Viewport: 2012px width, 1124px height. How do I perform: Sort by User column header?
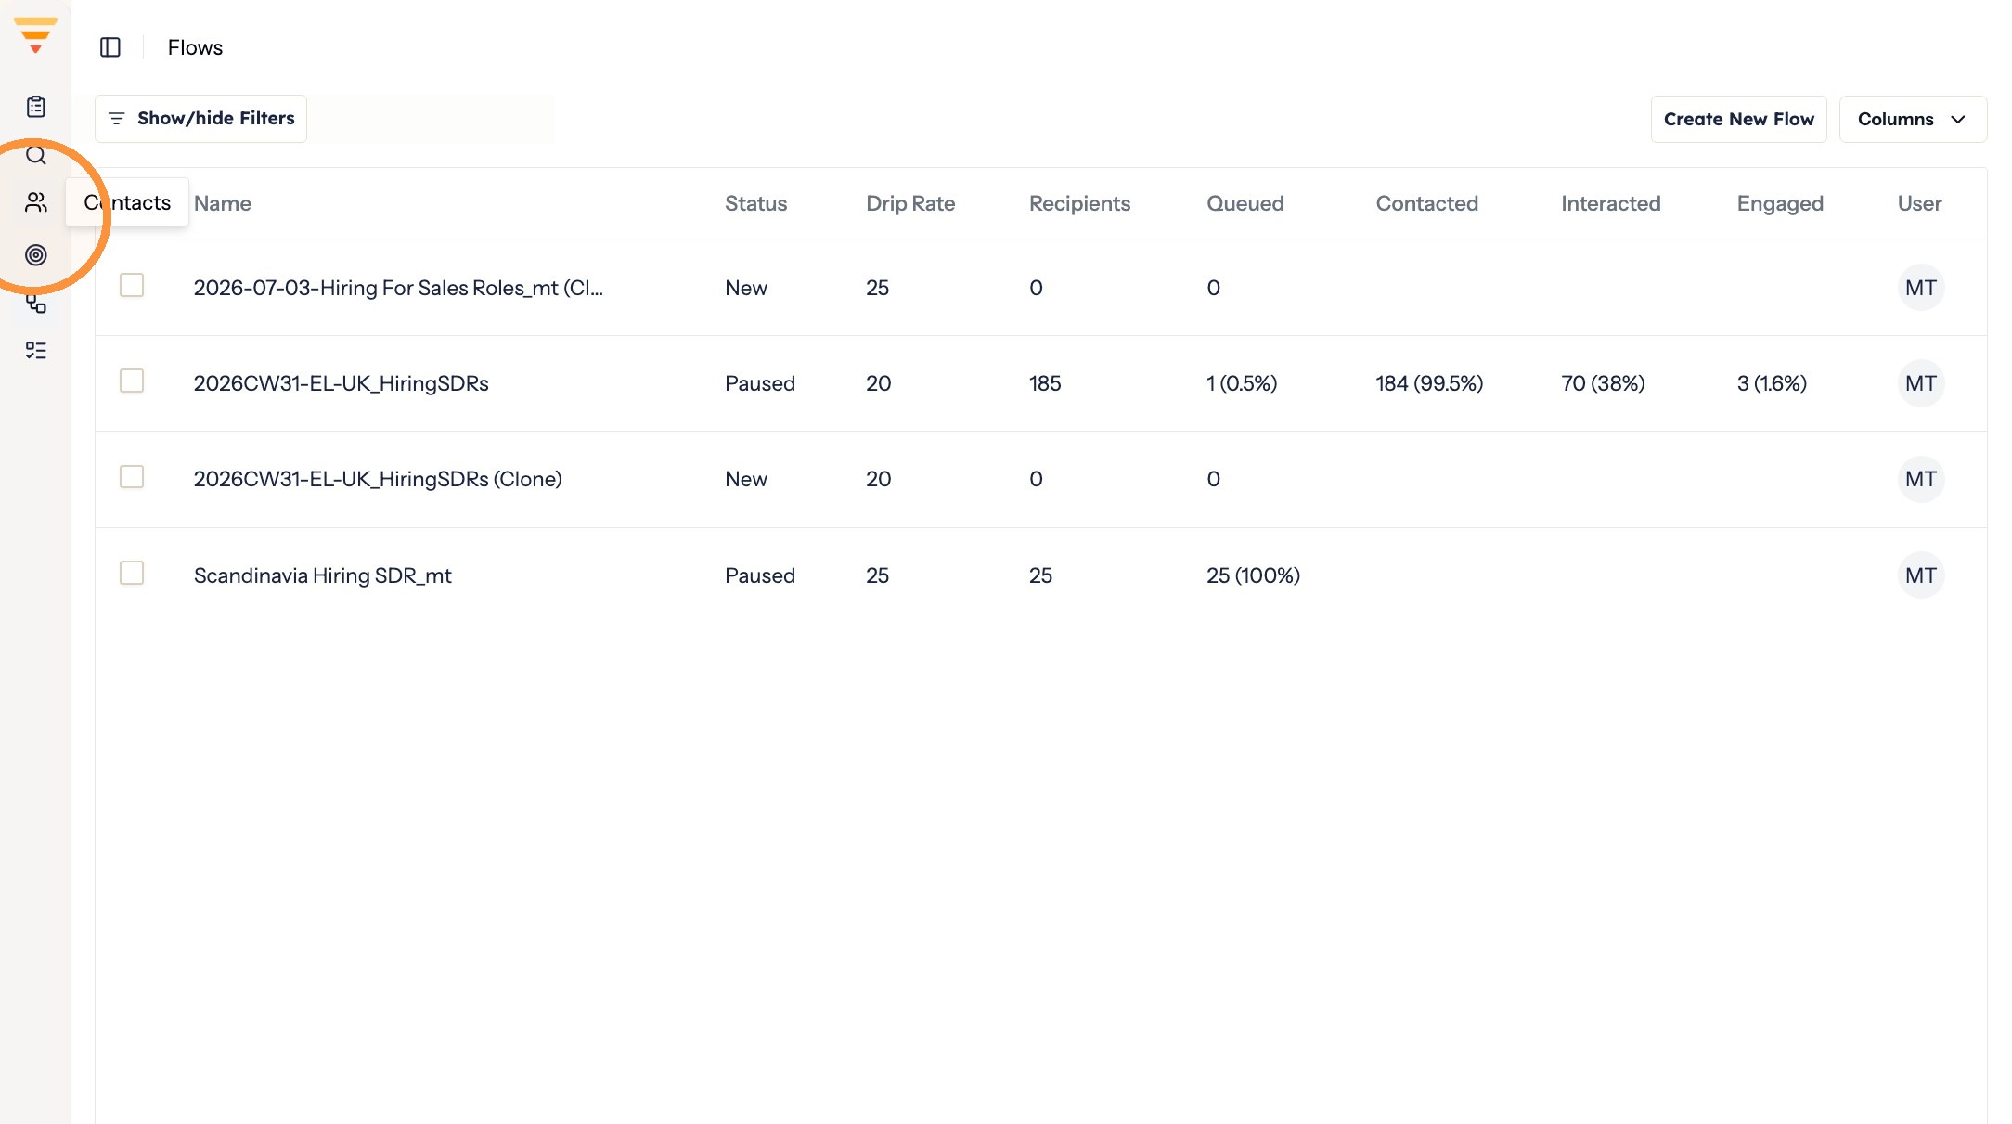pyautogui.click(x=1919, y=203)
